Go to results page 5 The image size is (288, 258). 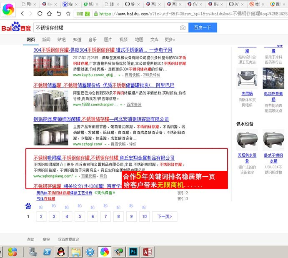(80, 216)
